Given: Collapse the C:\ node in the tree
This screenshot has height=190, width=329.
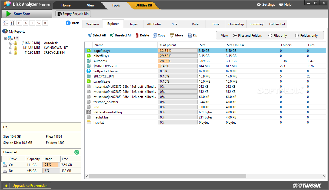Looking at the screenshot, I should 6,38.
